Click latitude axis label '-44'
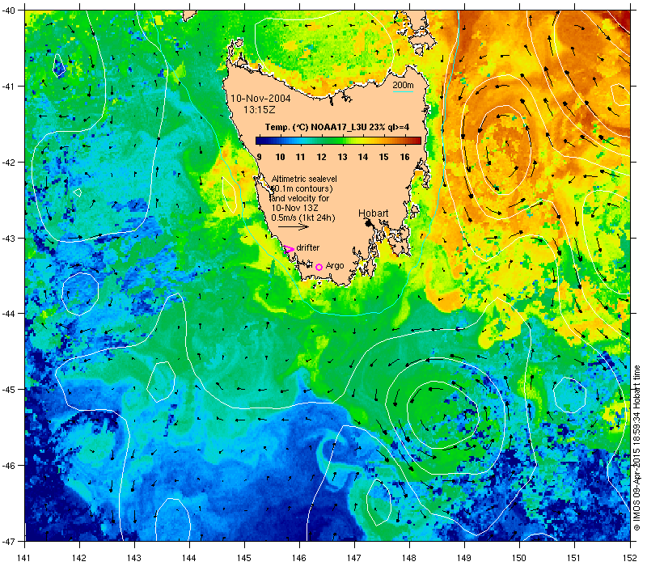Image resolution: width=647 pixels, height=566 pixels. click(9, 314)
